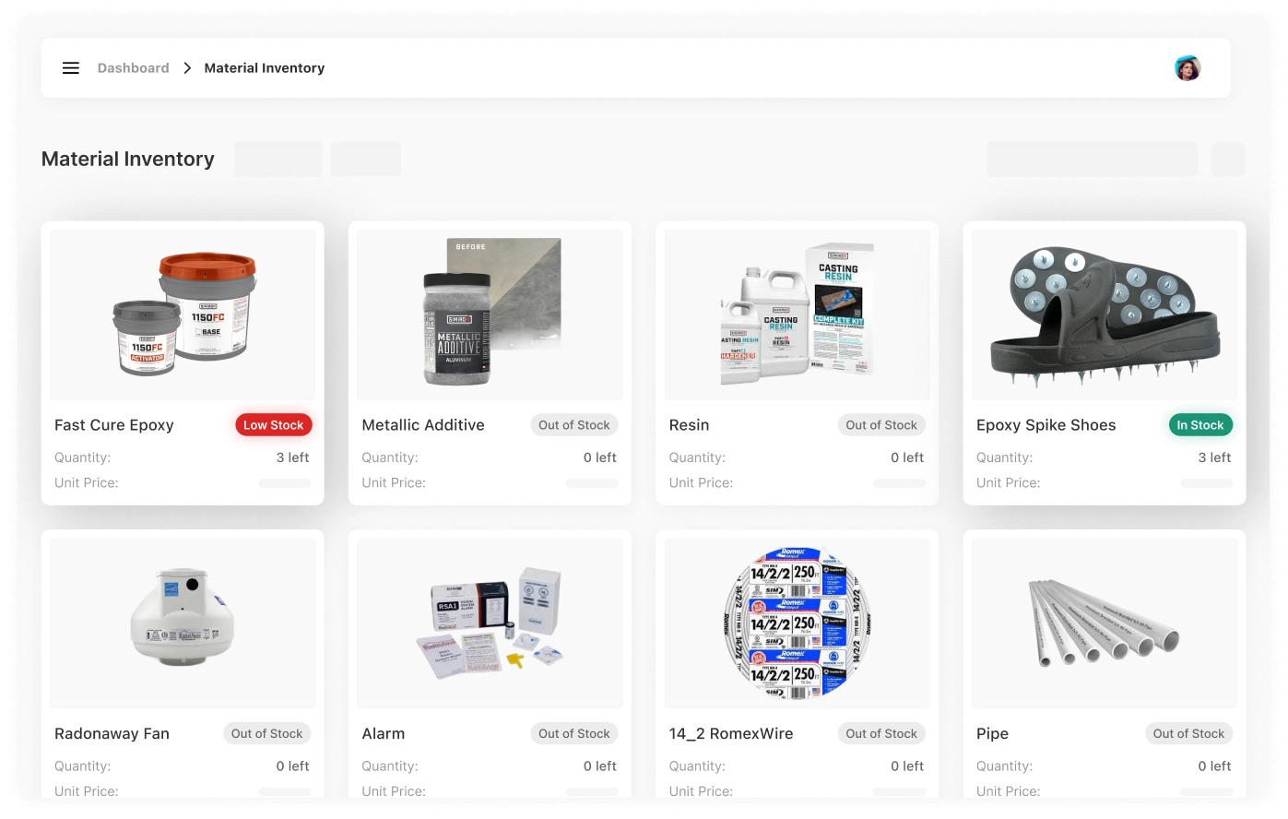Go to the Dashboard breadcrumb link
The image size is (1288, 819).
pyautogui.click(x=134, y=68)
